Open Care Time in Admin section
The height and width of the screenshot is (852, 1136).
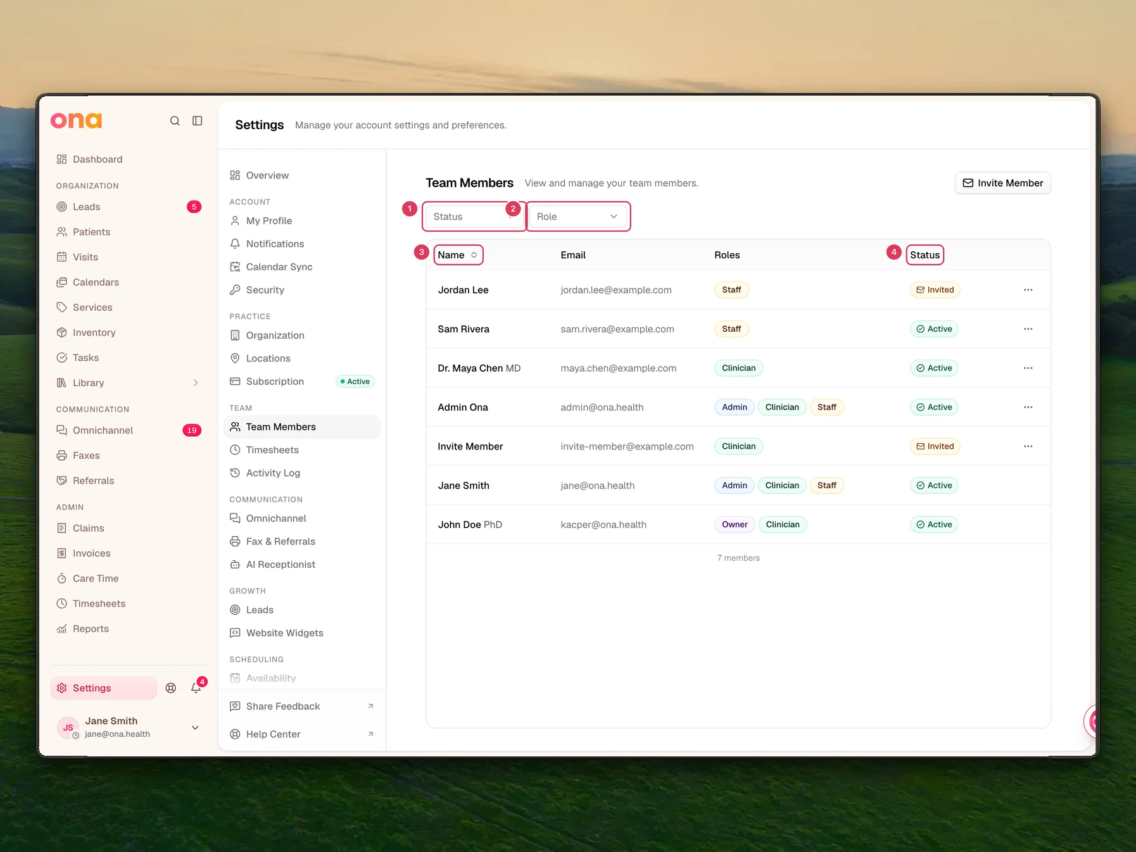pyautogui.click(x=96, y=579)
